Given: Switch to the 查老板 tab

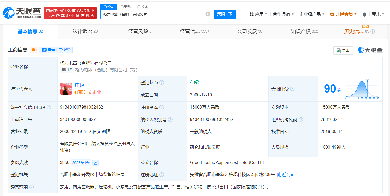Looking at the screenshot, I should 126,6.
